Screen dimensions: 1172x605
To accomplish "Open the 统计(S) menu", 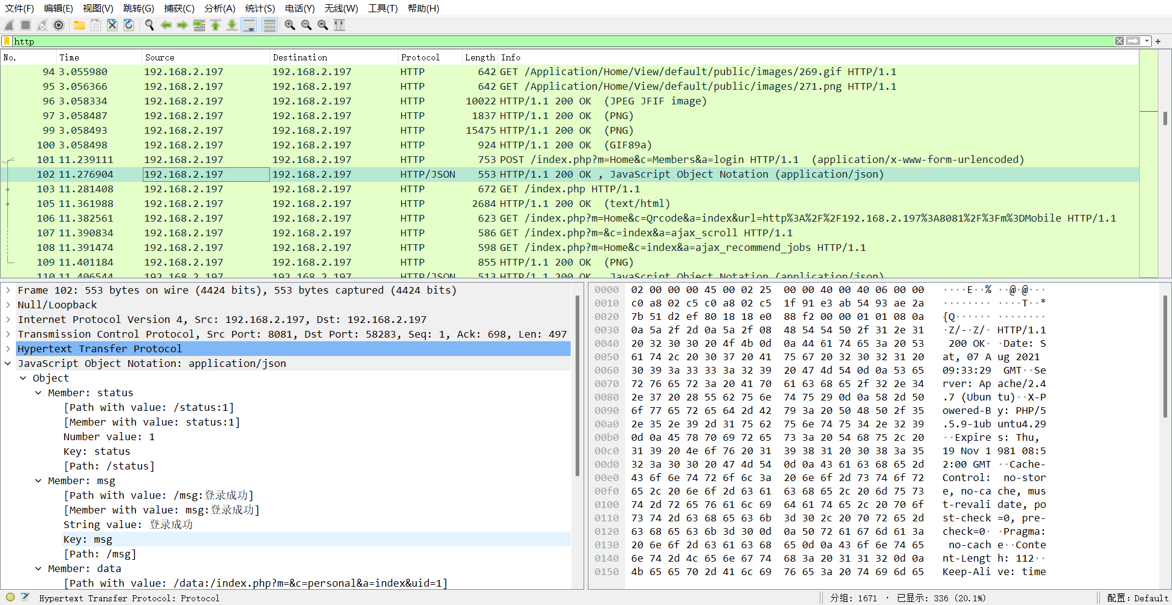I will 260,8.
